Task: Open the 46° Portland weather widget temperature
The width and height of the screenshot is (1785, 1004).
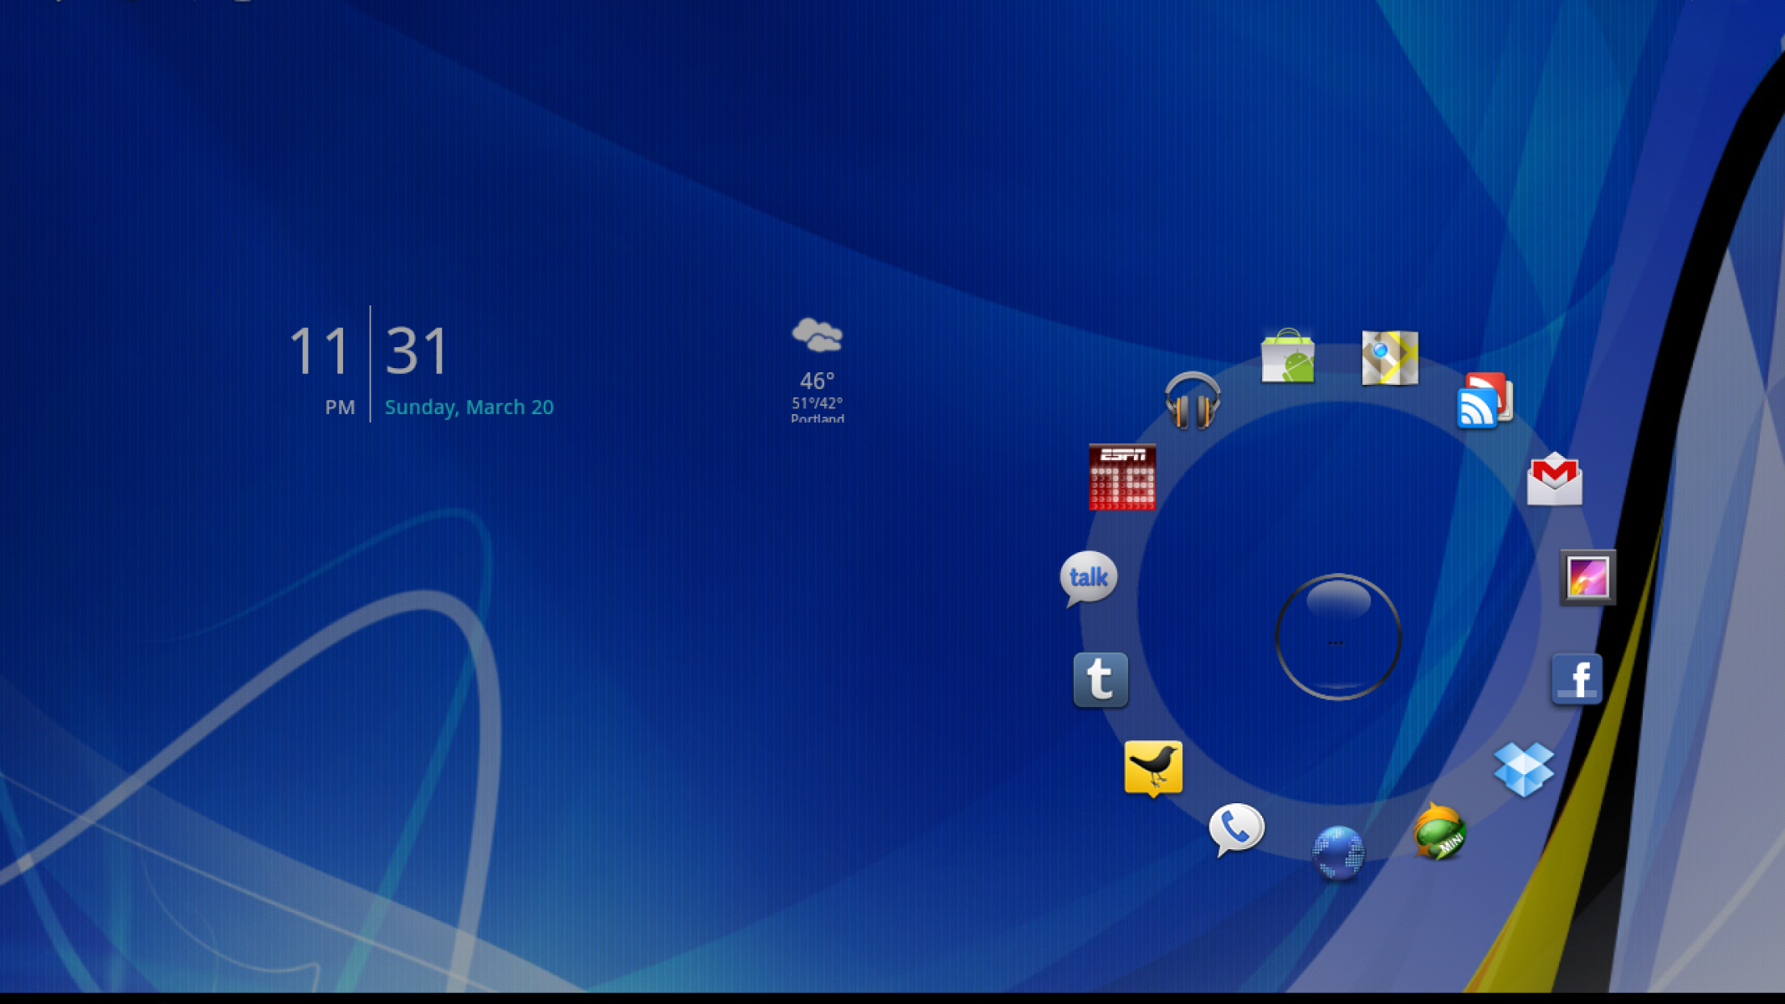Action: pyautogui.click(x=817, y=382)
